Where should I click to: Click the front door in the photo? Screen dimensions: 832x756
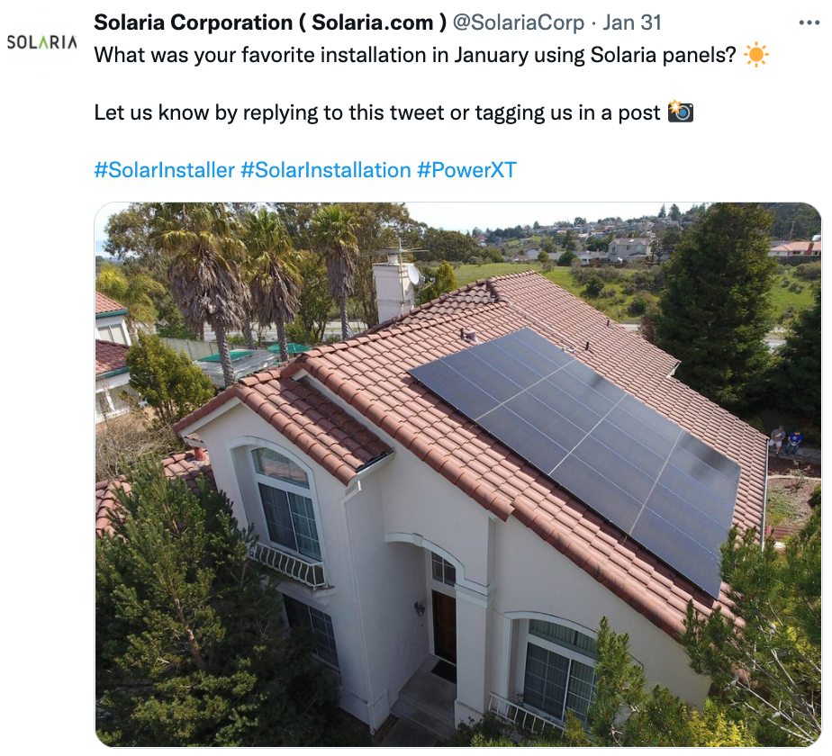tap(445, 627)
